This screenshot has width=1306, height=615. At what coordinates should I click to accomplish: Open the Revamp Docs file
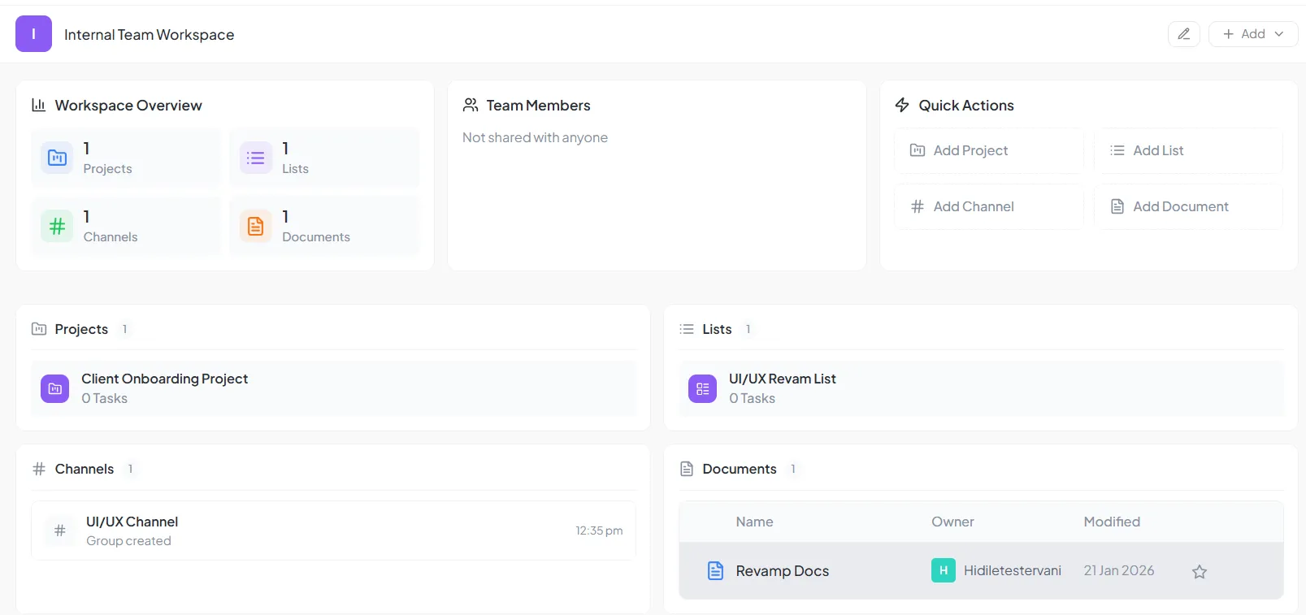tap(782, 571)
